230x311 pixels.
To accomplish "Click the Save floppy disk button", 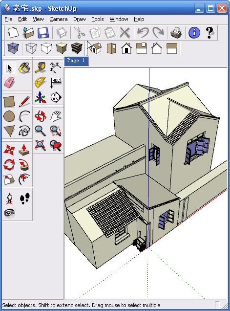I will pos(43,33).
